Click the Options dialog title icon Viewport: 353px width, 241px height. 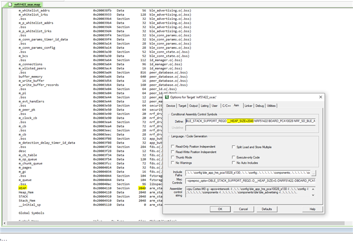[167, 97]
